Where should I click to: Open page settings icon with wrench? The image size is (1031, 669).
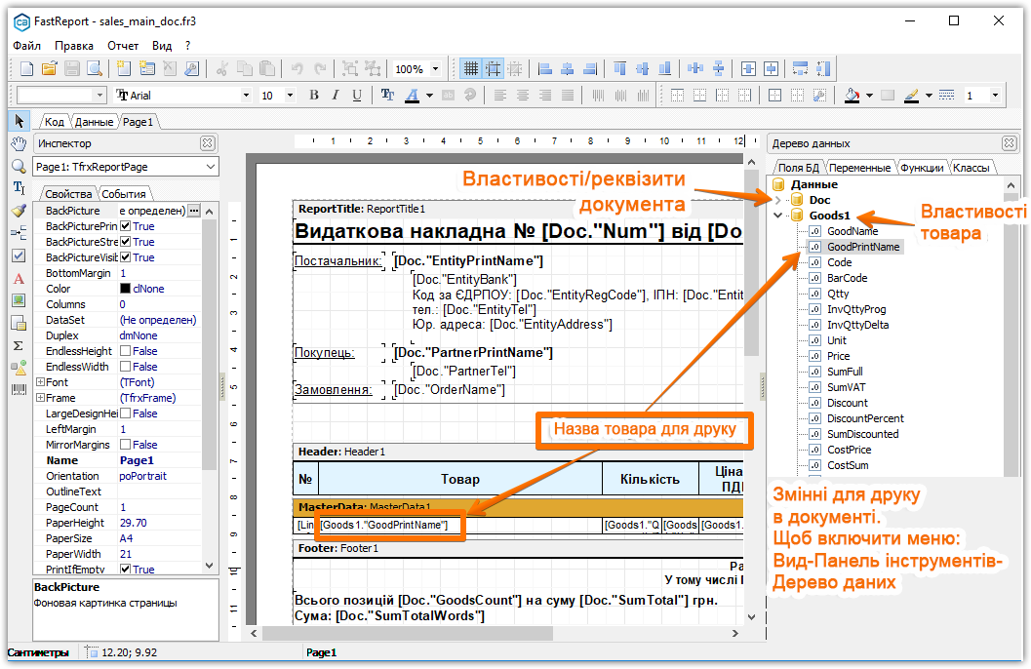[191, 68]
